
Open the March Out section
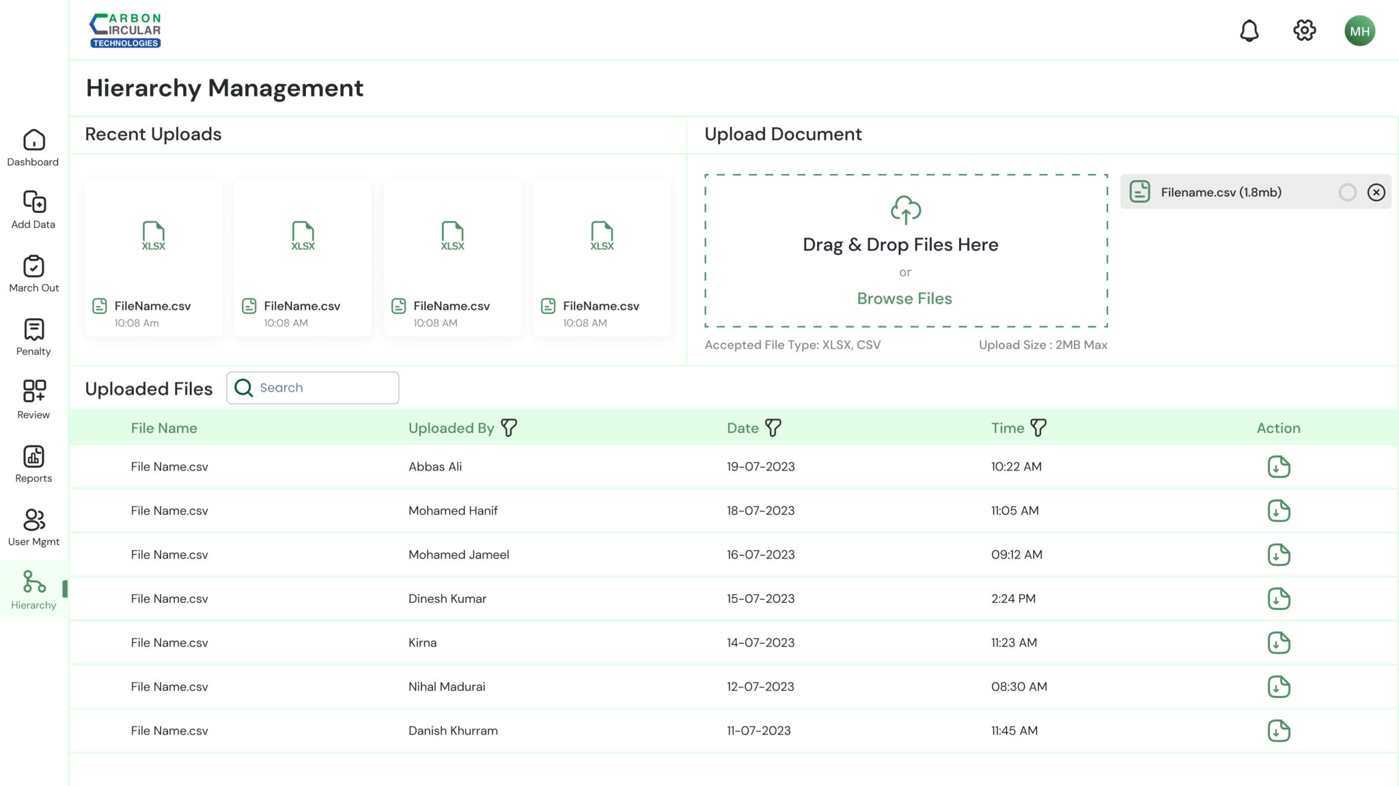pos(33,274)
